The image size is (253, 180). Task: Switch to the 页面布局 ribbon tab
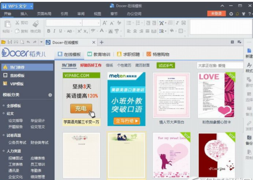44,14
